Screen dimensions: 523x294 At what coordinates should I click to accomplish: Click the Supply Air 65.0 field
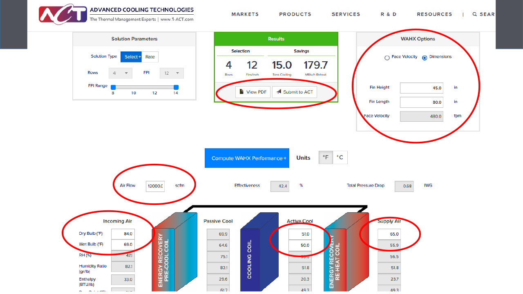(x=389, y=234)
